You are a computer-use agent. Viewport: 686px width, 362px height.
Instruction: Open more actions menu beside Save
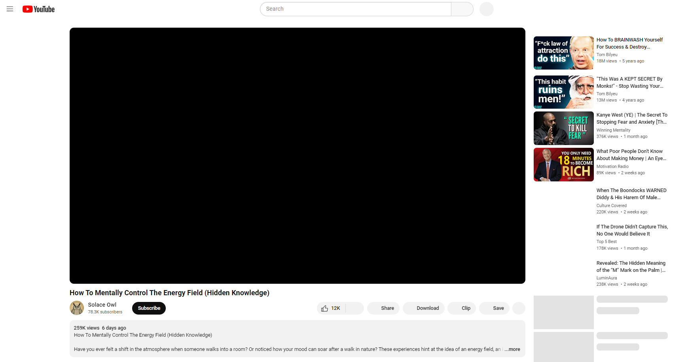click(519, 308)
